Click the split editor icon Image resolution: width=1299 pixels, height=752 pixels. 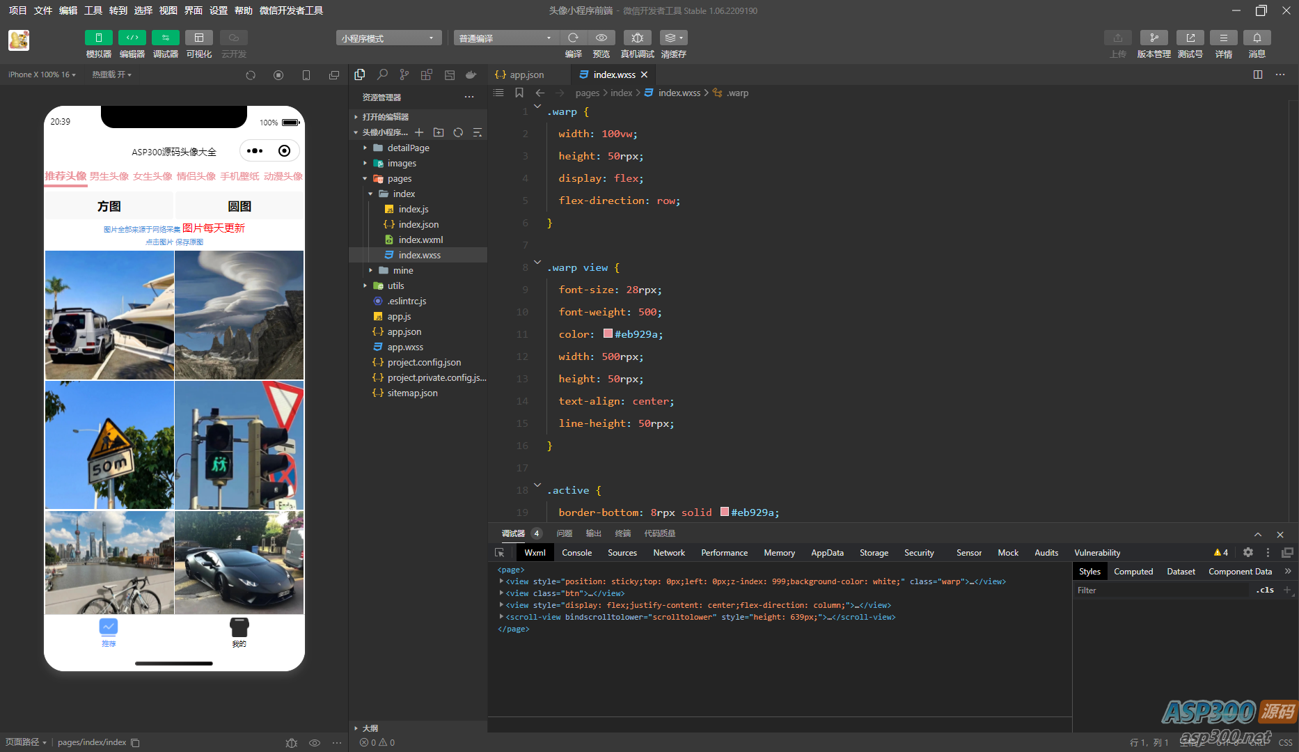pyautogui.click(x=1257, y=75)
